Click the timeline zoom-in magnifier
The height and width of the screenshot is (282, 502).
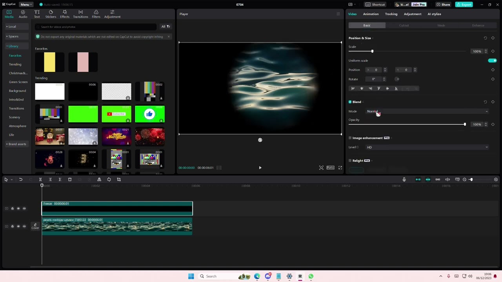click(x=496, y=179)
